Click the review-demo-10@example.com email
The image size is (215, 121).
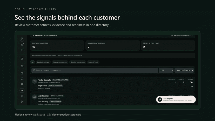click(49, 98)
